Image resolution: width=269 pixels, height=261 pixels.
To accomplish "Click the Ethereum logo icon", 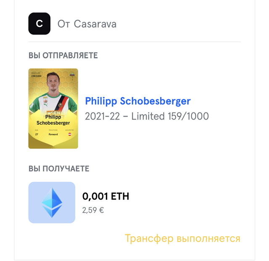I will 52,202.
